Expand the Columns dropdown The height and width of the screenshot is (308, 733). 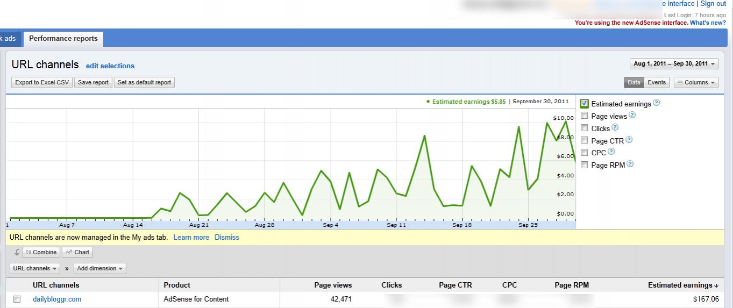[x=696, y=82]
